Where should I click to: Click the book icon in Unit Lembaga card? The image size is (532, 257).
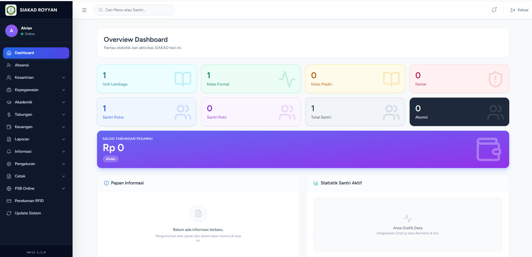(183, 79)
